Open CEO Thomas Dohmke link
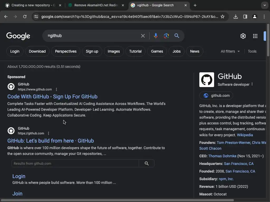270x202 pixels. [x=222, y=156]
